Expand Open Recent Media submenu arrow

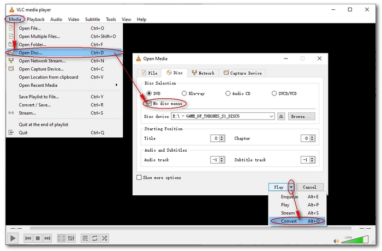(116, 85)
